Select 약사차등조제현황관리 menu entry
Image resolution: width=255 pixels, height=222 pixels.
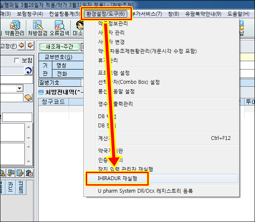161,51
